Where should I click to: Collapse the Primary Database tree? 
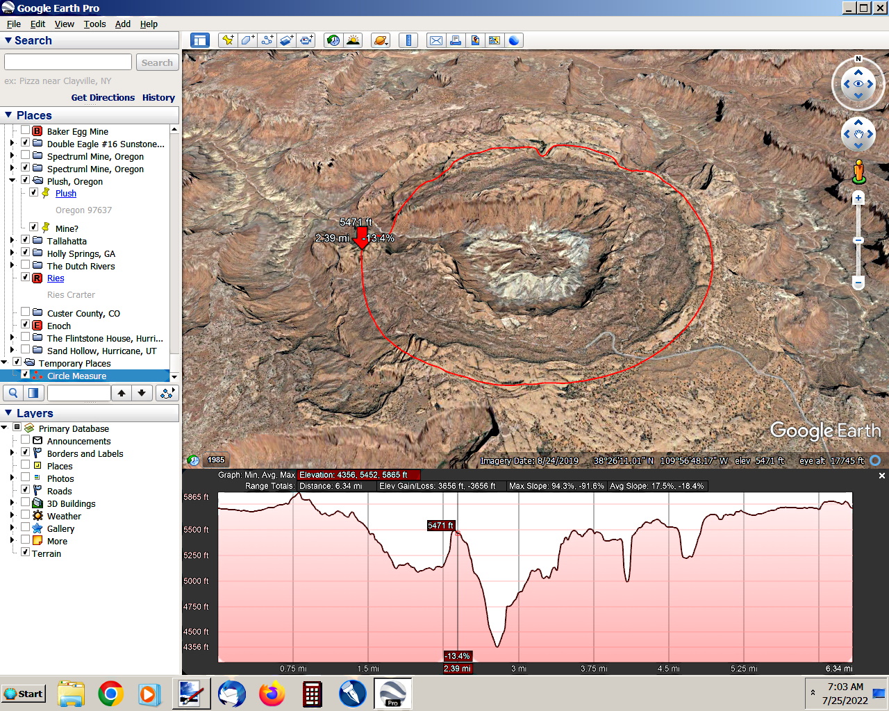click(x=4, y=428)
